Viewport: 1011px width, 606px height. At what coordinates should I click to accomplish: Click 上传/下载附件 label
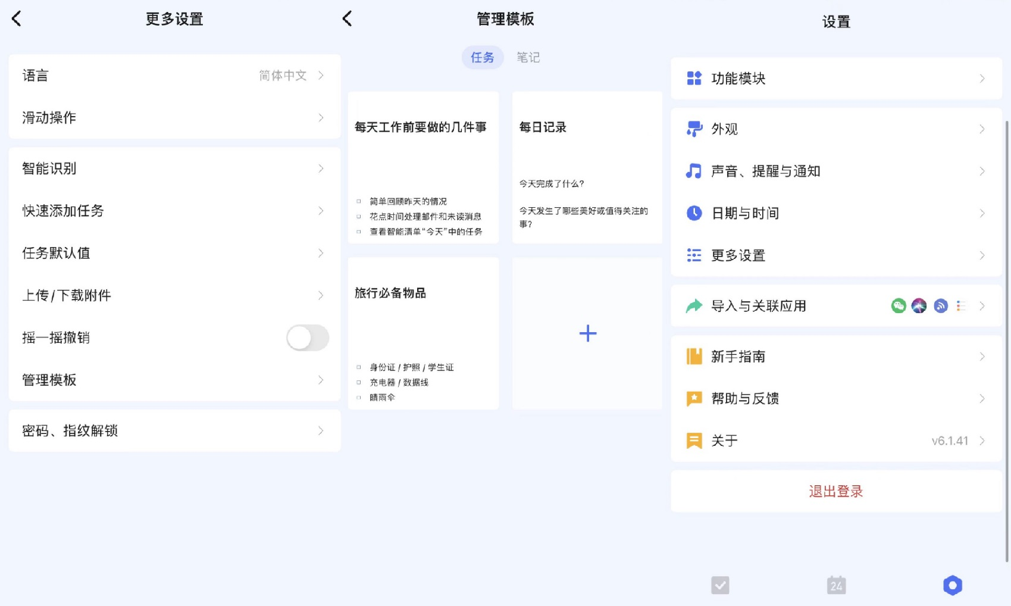[67, 296]
